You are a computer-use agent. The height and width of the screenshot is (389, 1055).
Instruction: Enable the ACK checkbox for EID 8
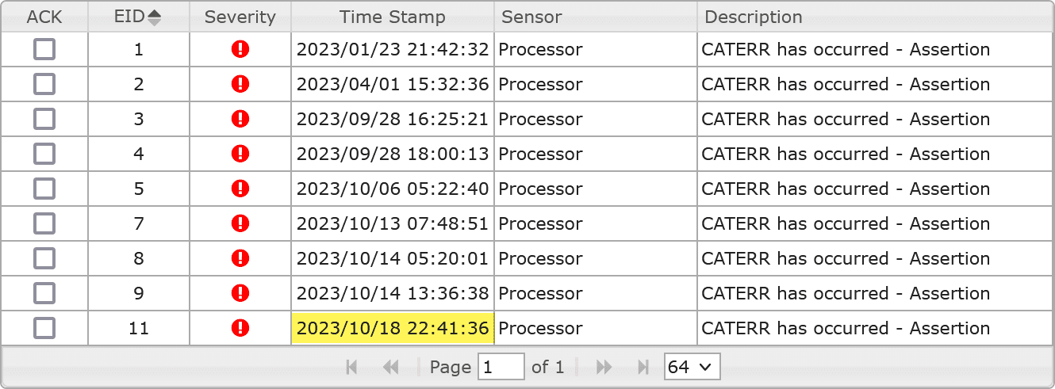44,258
